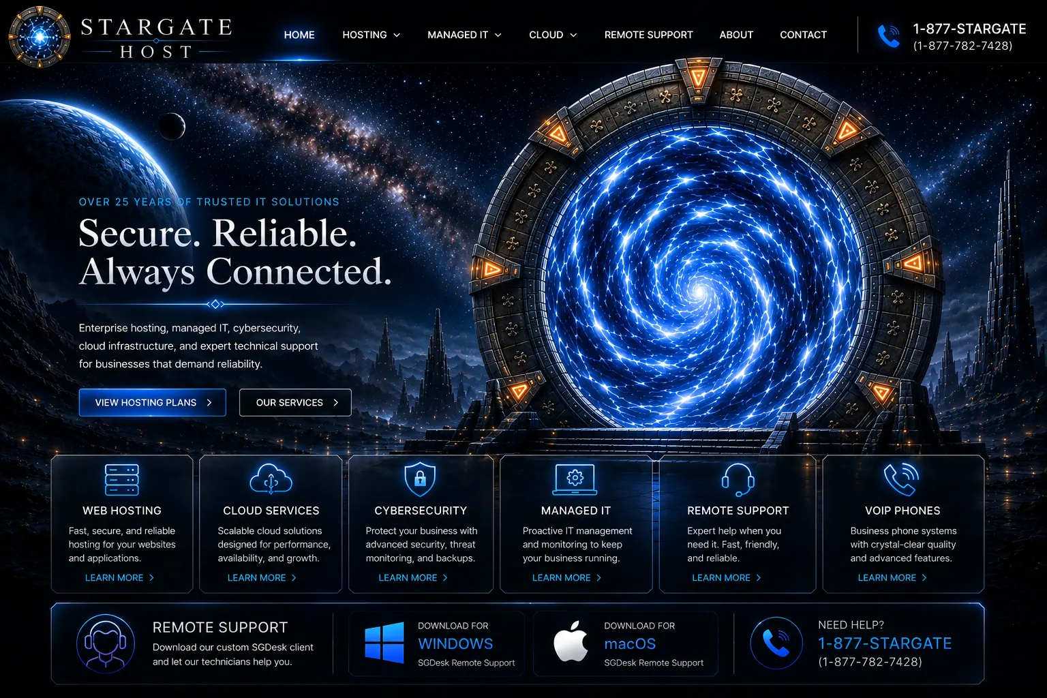Expand the Cloud dropdown chevron
Image resolution: width=1047 pixels, height=698 pixels.
(x=573, y=35)
